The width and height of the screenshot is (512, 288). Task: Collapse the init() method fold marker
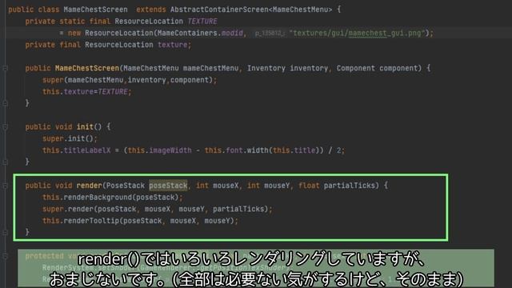(x=6, y=127)
